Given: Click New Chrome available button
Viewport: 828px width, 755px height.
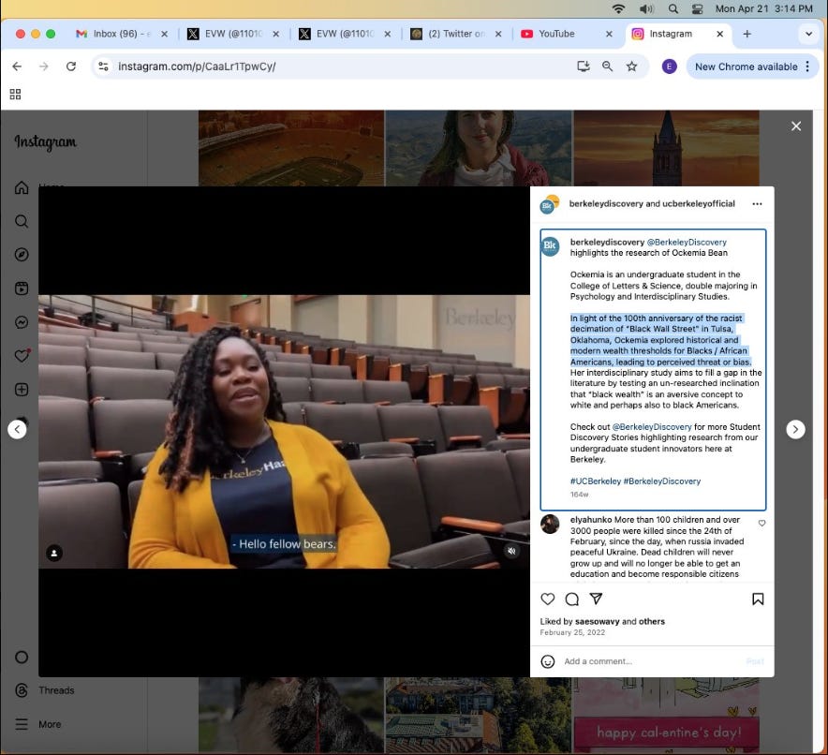Looking at the screenshot, I should click(746, 67).
